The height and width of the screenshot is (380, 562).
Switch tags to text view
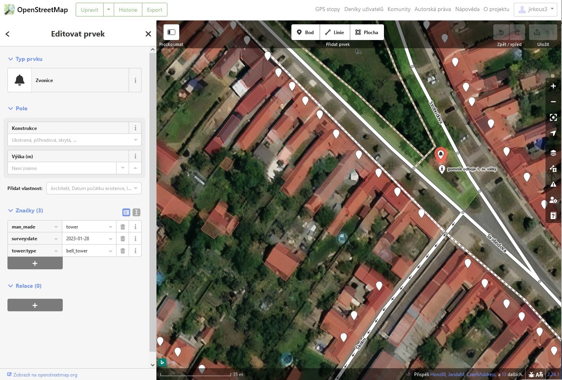tap(136, 212)
